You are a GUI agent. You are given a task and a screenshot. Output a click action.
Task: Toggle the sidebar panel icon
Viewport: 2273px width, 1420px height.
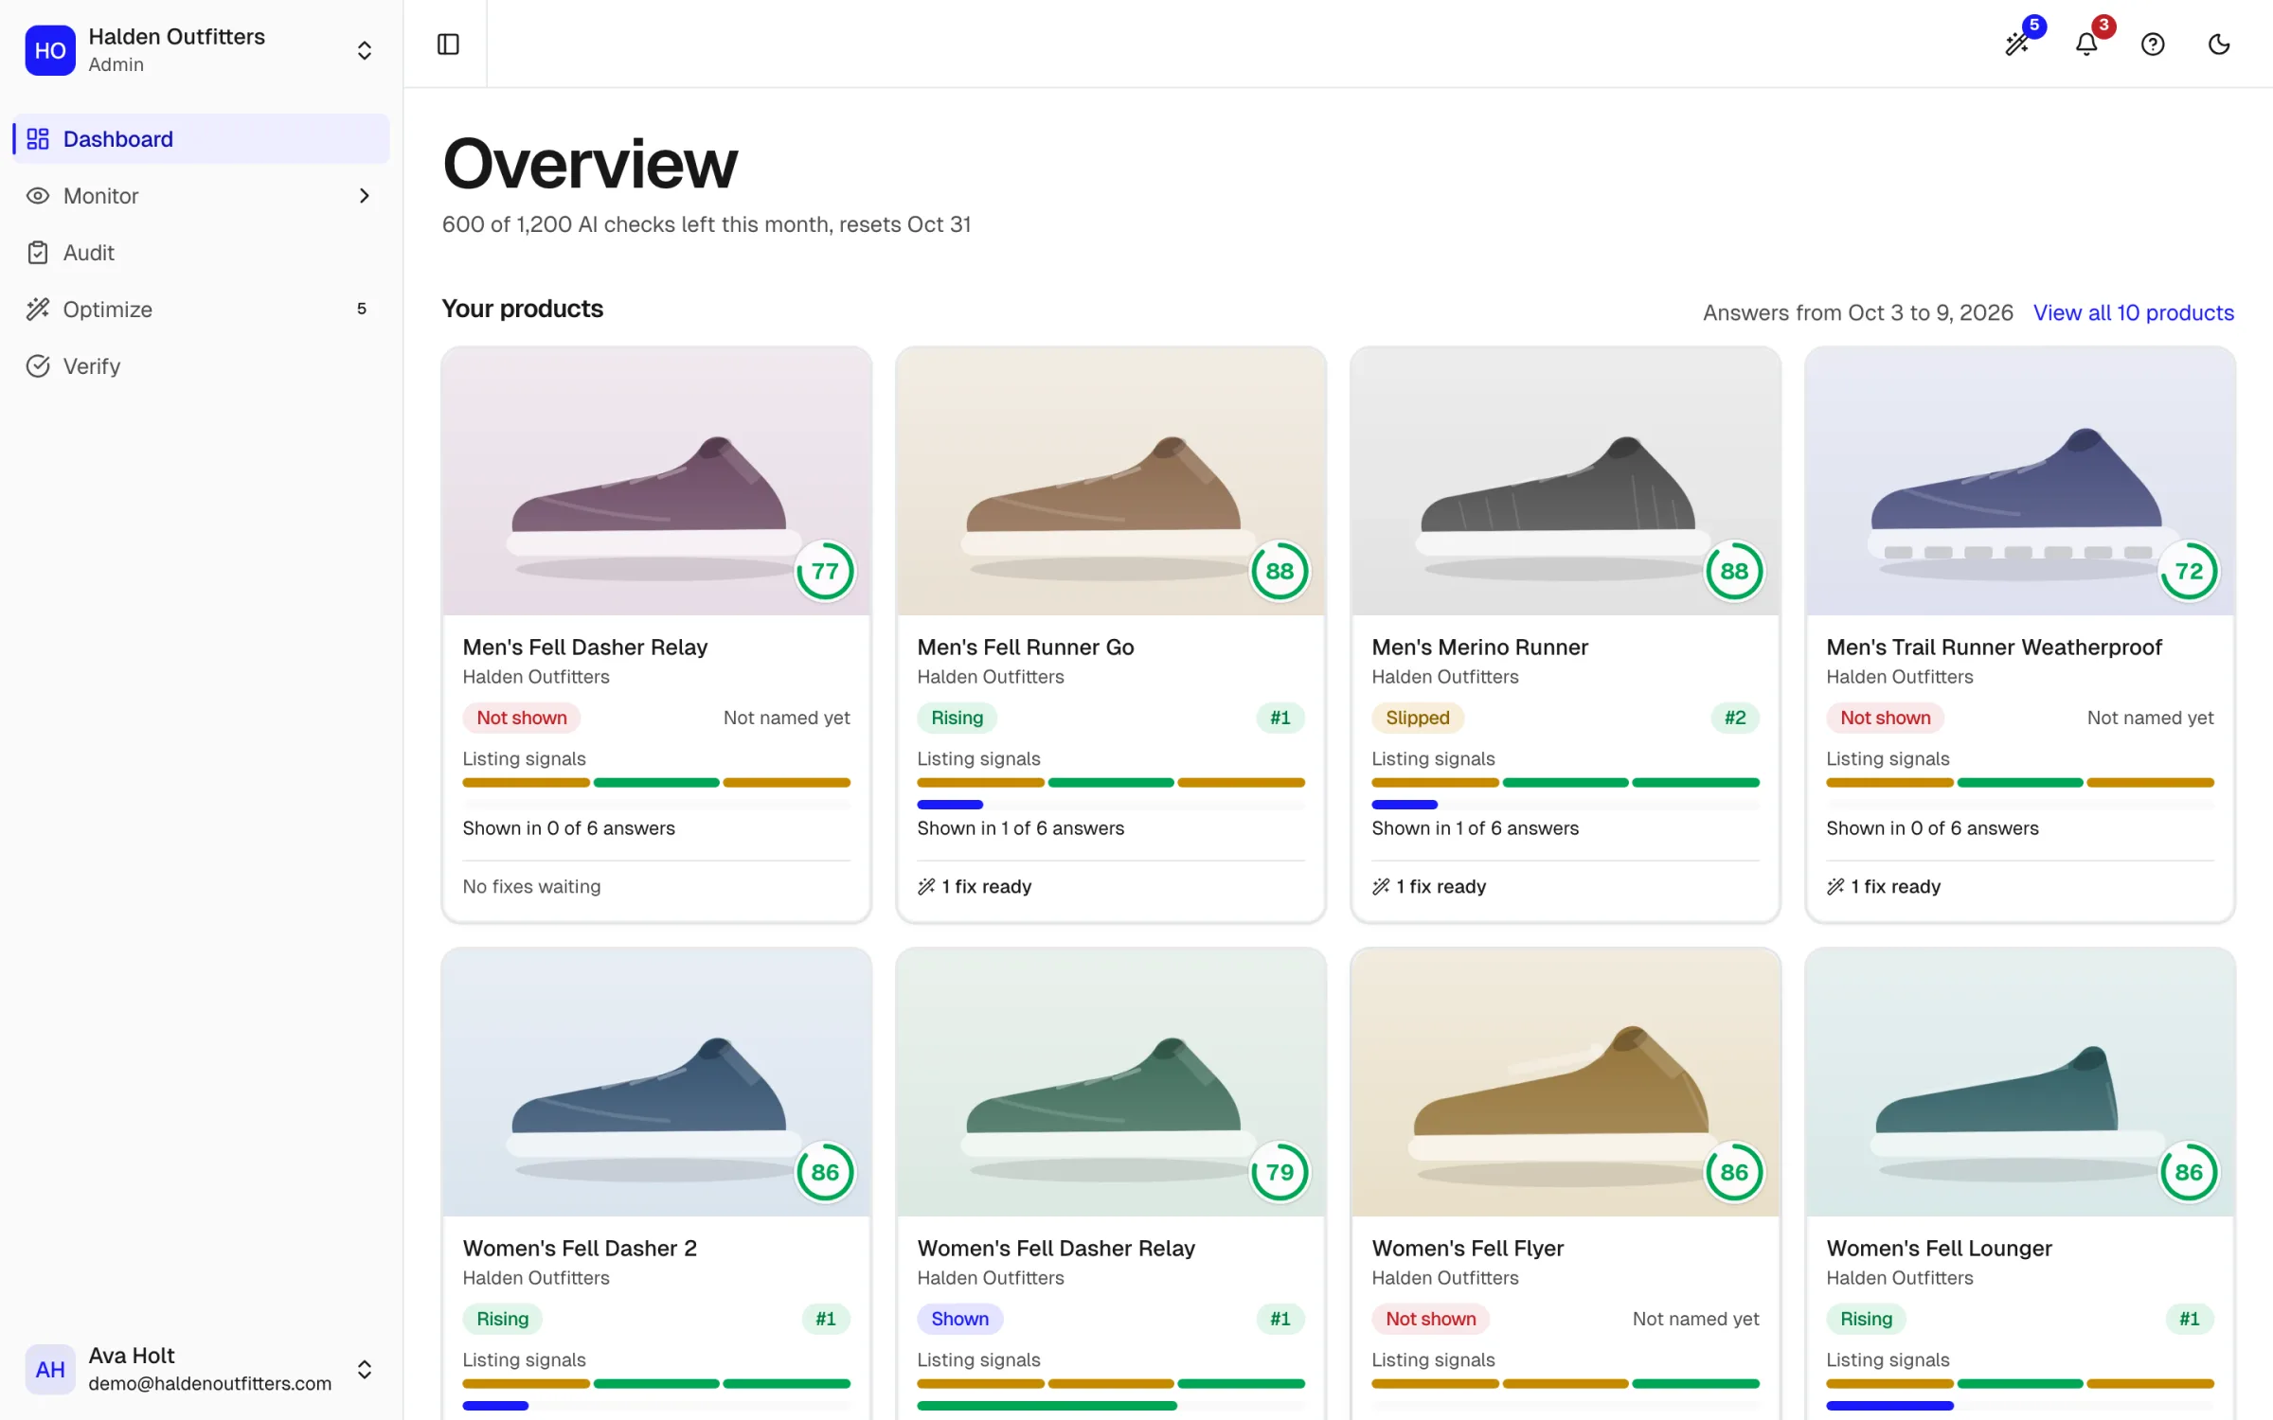coord(448,44)
